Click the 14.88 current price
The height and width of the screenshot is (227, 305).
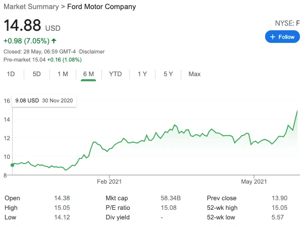tap(22, 25)
